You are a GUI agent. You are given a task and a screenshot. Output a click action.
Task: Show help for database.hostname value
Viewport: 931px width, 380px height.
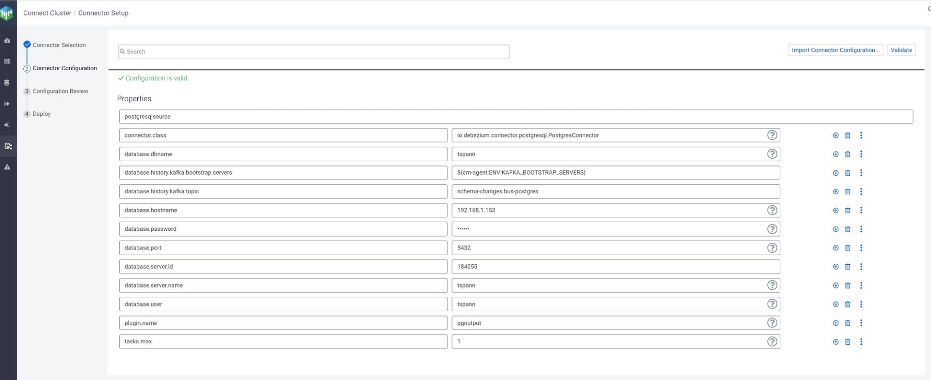pos(772,210)
